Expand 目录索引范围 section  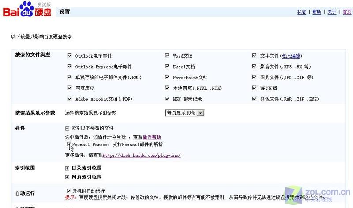[x=67, y=168]
